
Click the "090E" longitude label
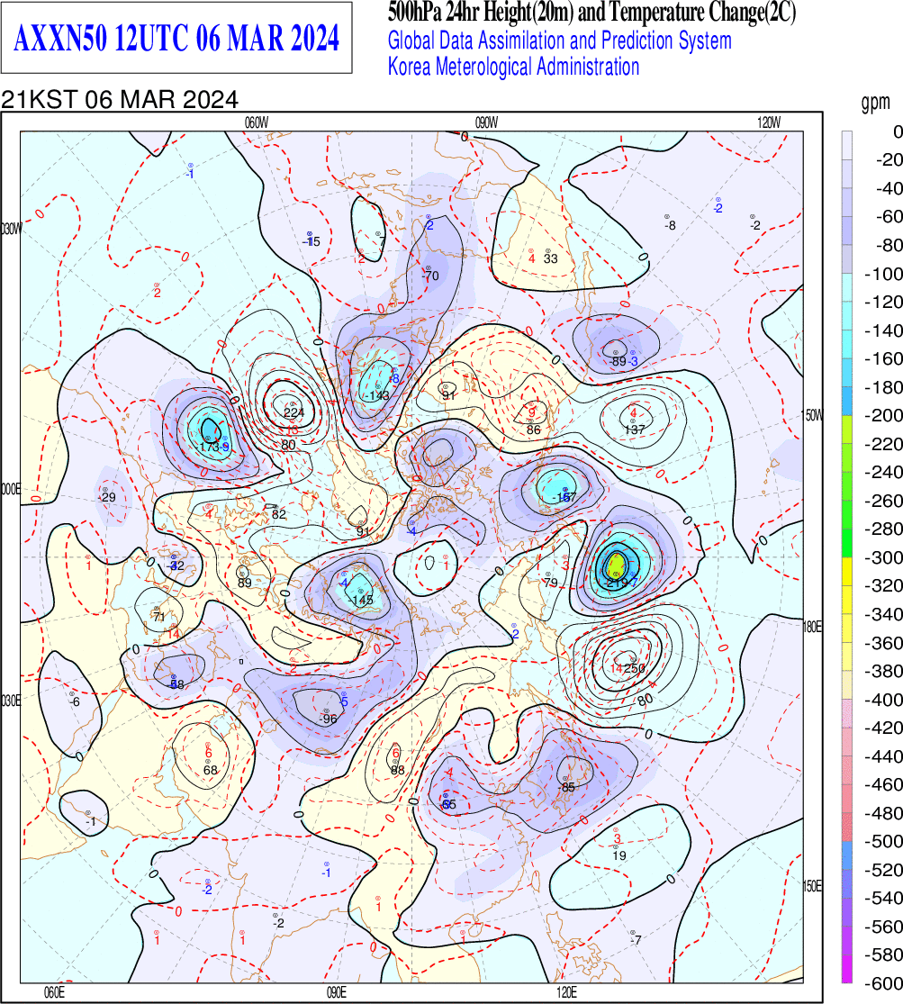pyautogui.click(x=336, y=993)
